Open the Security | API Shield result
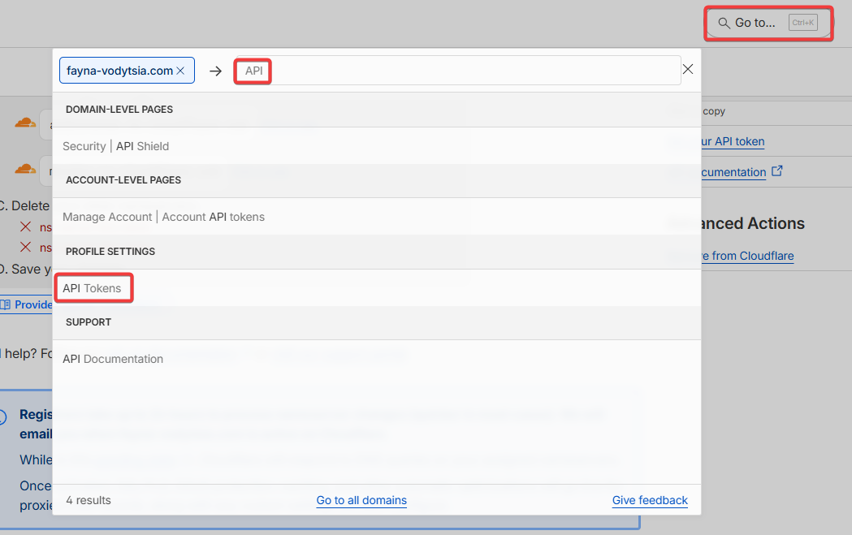Viewport: 852px width, 535px height. tap(116, 146)
